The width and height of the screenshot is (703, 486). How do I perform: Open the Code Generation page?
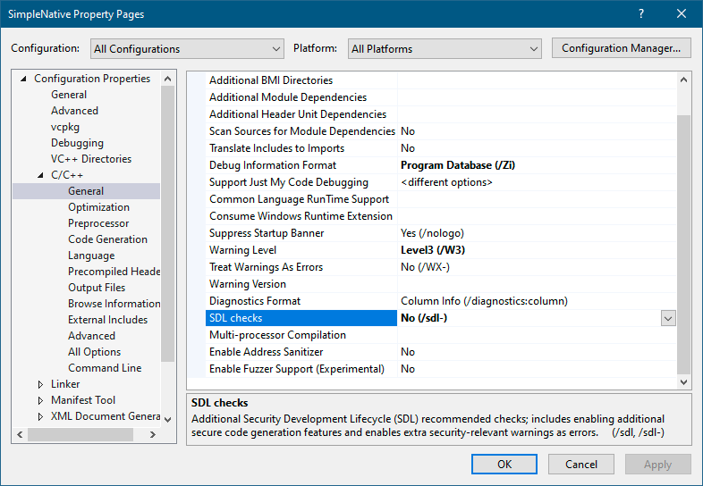click(107, 239)
